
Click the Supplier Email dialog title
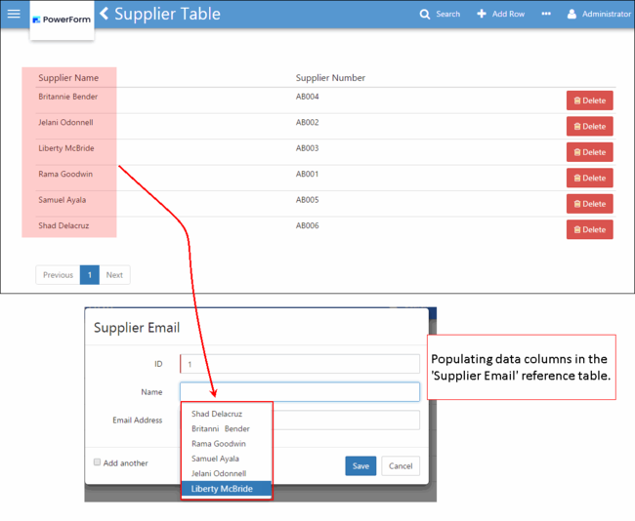click(x=137, y=328)
